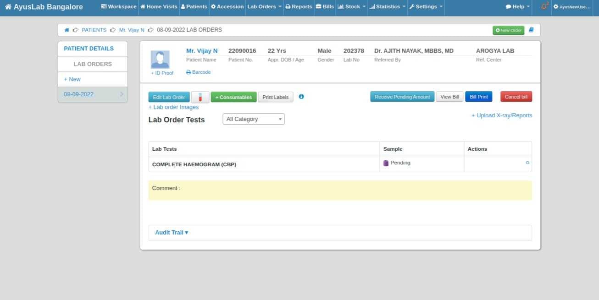Open the Help menu
The width and height of the screenshot is (599, 300).
pos(516,6)
